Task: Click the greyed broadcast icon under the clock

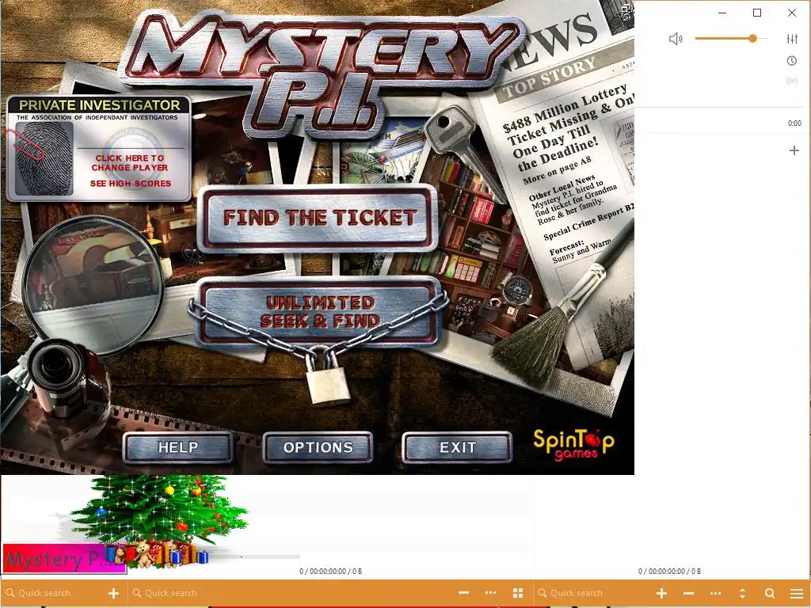Action: pos(792,81)
